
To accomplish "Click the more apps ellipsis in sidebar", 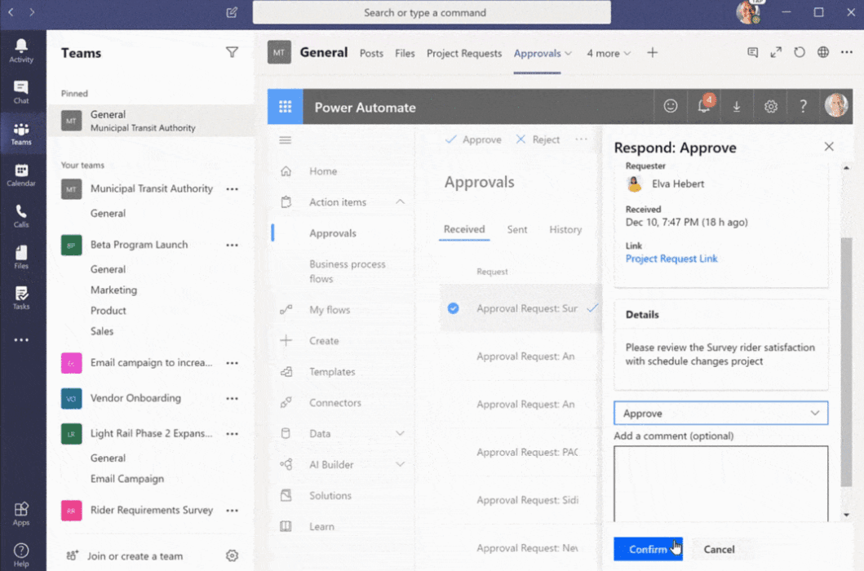I will pos(21,340).
